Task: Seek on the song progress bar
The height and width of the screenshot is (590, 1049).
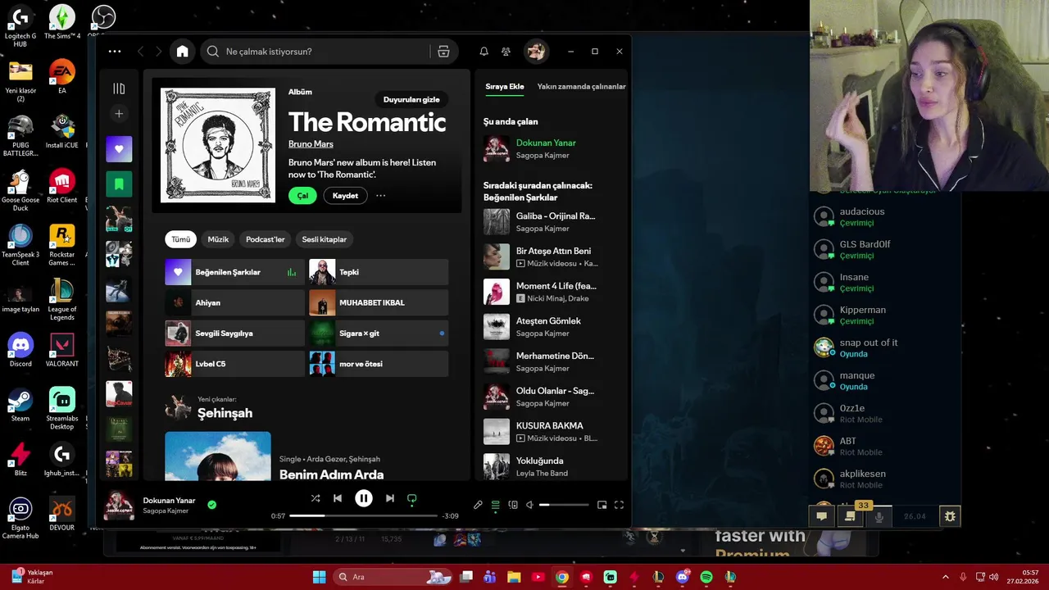Action: 363,515
